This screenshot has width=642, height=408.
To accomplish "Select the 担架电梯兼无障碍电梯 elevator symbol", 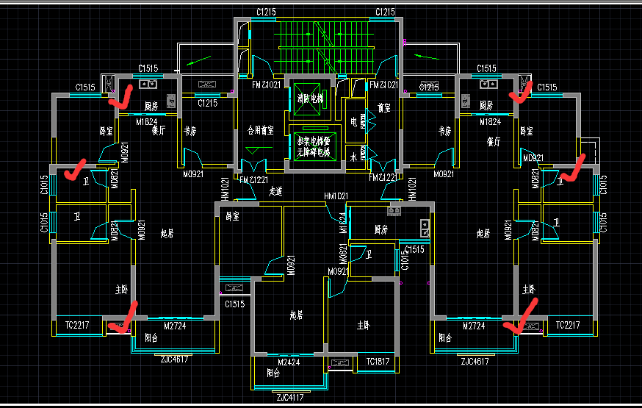I will coord(315,146).
